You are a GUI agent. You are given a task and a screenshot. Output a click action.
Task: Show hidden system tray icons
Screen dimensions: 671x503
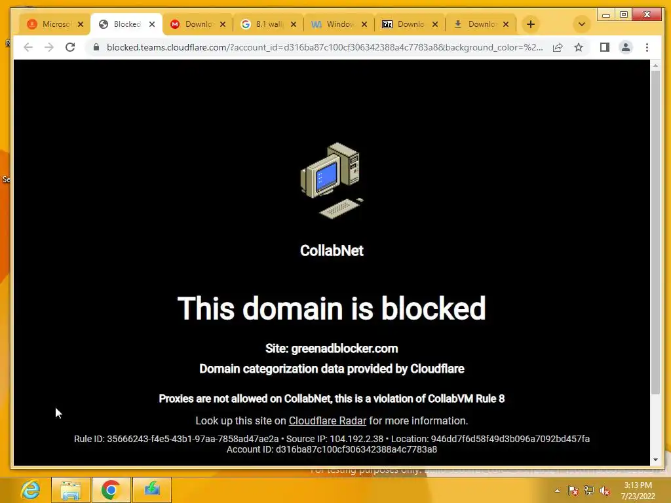[x=557, y=491]
